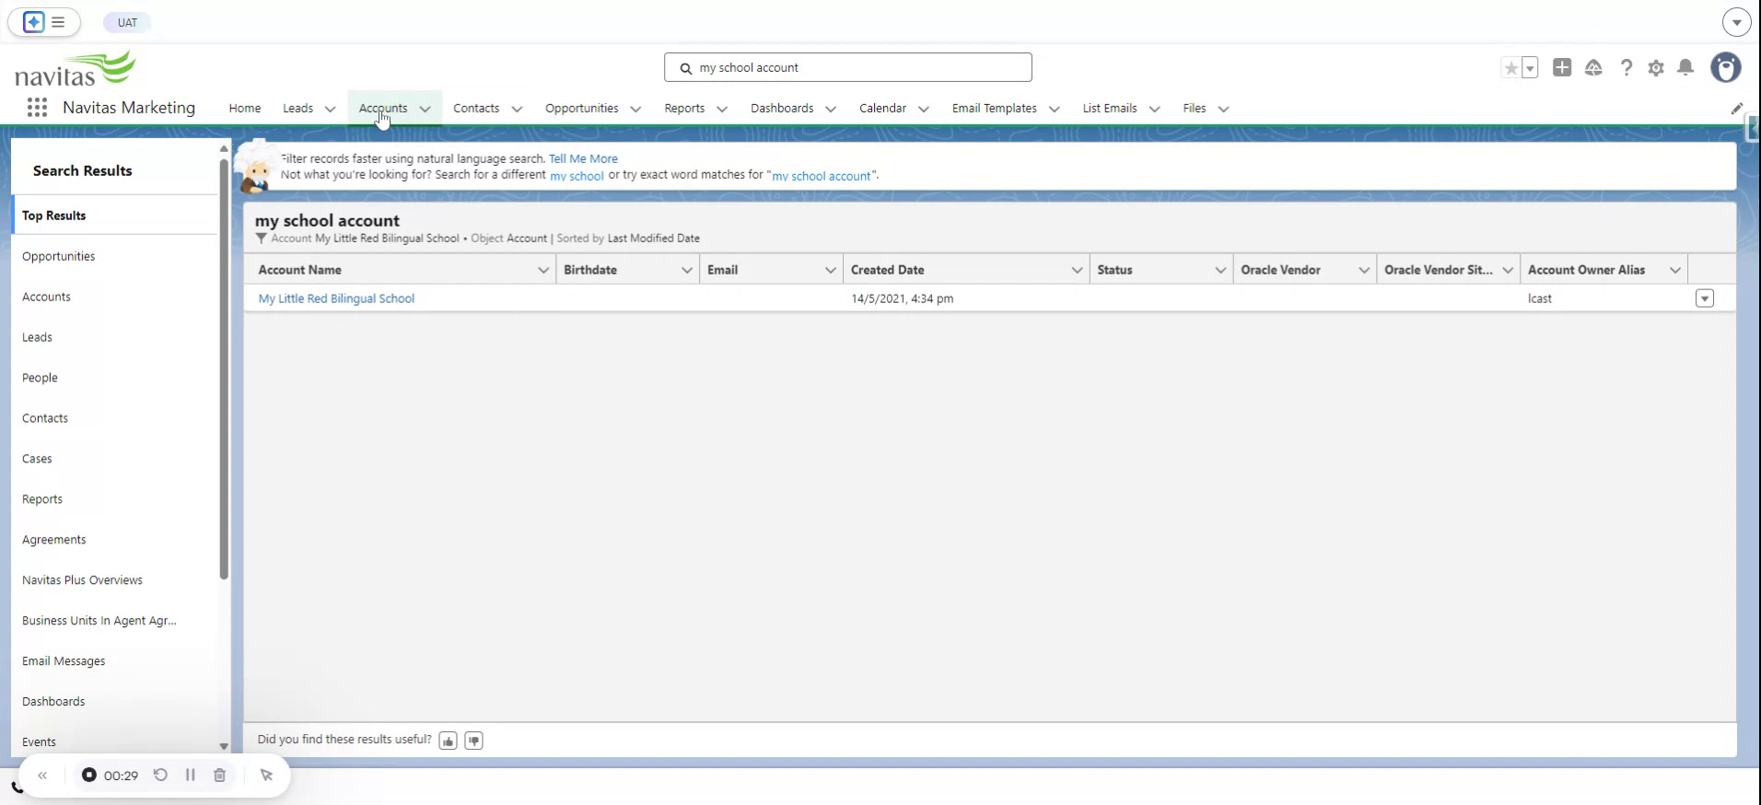Open the Email Templates tab
1761x805 pixels.
[995, 109]
